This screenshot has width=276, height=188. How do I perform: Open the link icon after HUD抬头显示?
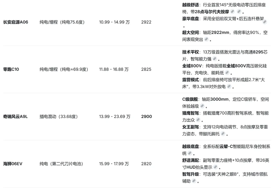215,167
